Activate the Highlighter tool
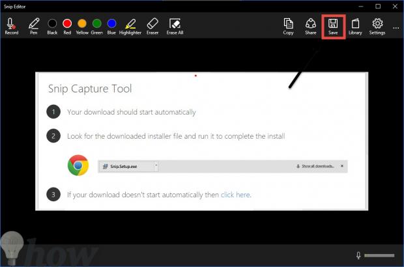The image size is (404, 267). (x=130, y=25)
